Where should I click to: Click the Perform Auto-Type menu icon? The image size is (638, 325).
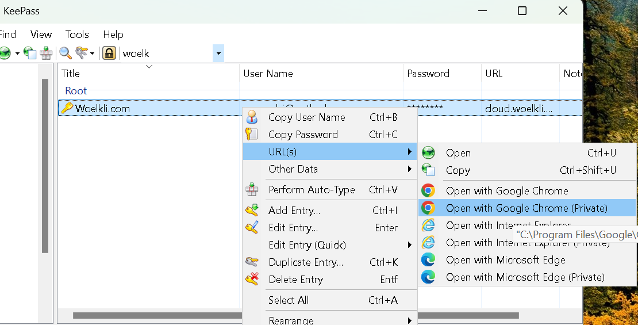click(x=252, y=190)
